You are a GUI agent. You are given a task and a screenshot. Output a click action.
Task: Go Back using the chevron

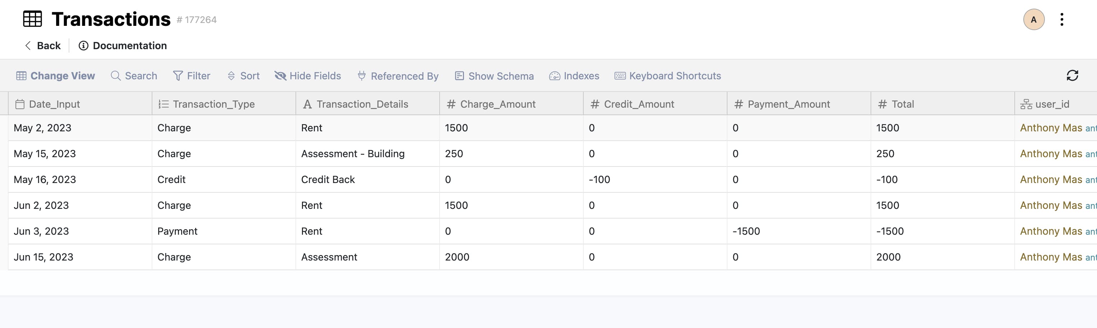point(28,46)
